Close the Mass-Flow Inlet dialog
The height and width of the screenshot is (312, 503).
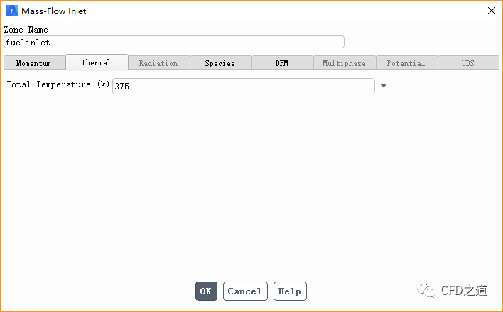coord(491,11)
